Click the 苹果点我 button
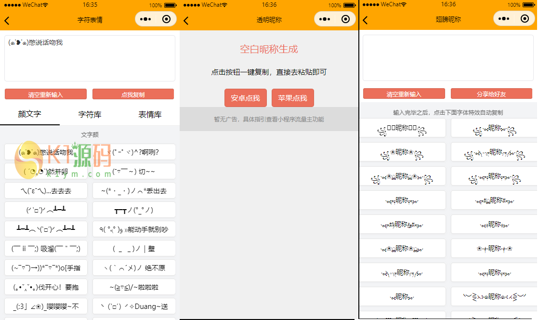The height and width of the screenshot is (320, 539). coord(292,98)
